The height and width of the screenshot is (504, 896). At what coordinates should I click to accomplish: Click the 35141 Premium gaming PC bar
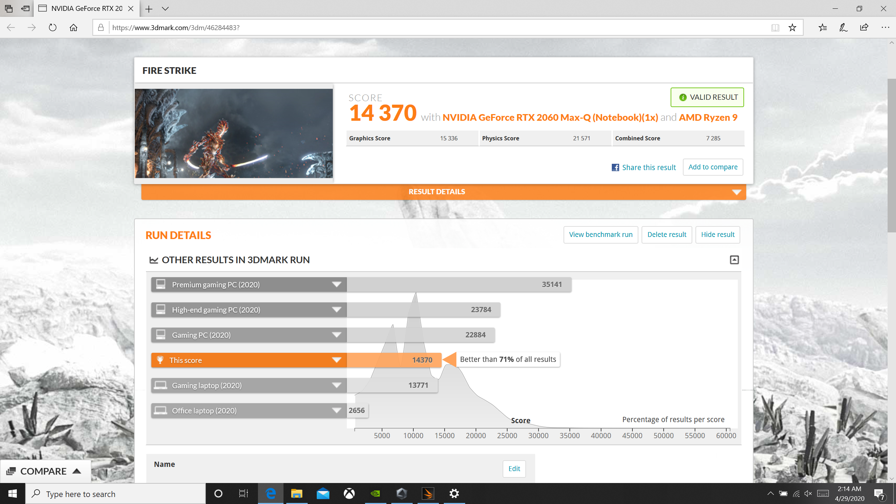459,285
